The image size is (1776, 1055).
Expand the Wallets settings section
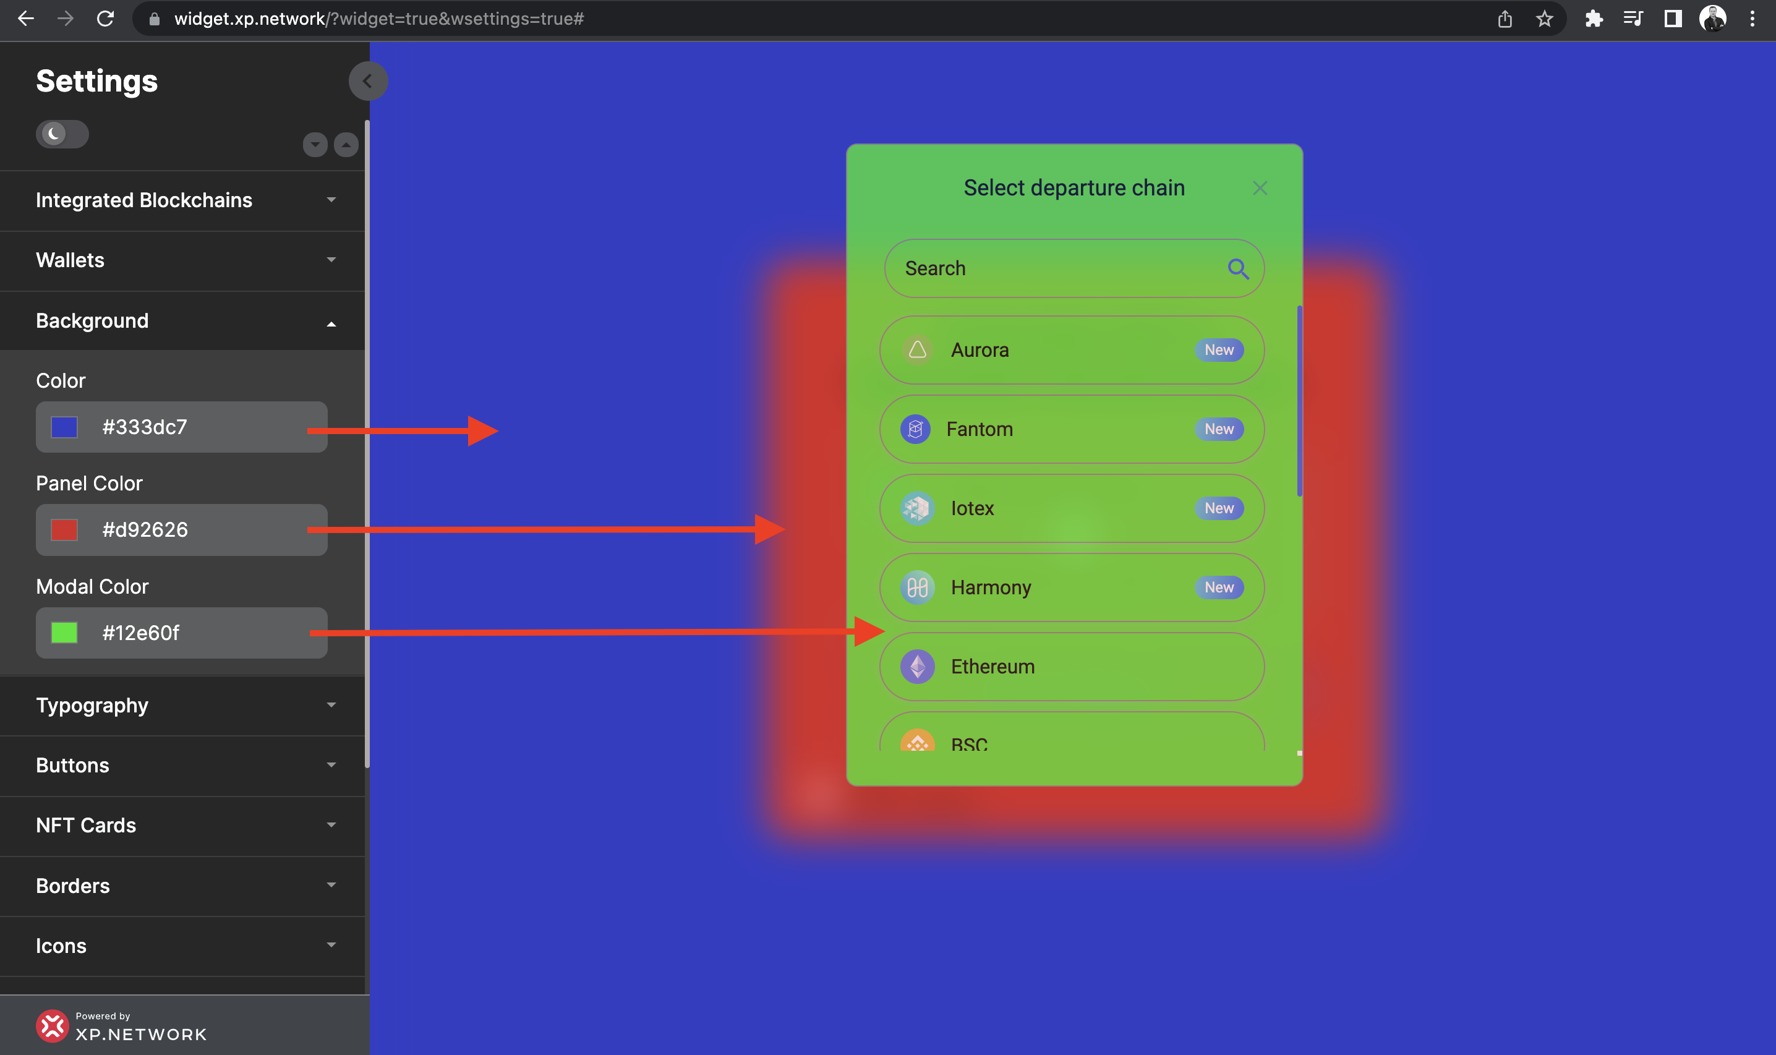point(182,260)
